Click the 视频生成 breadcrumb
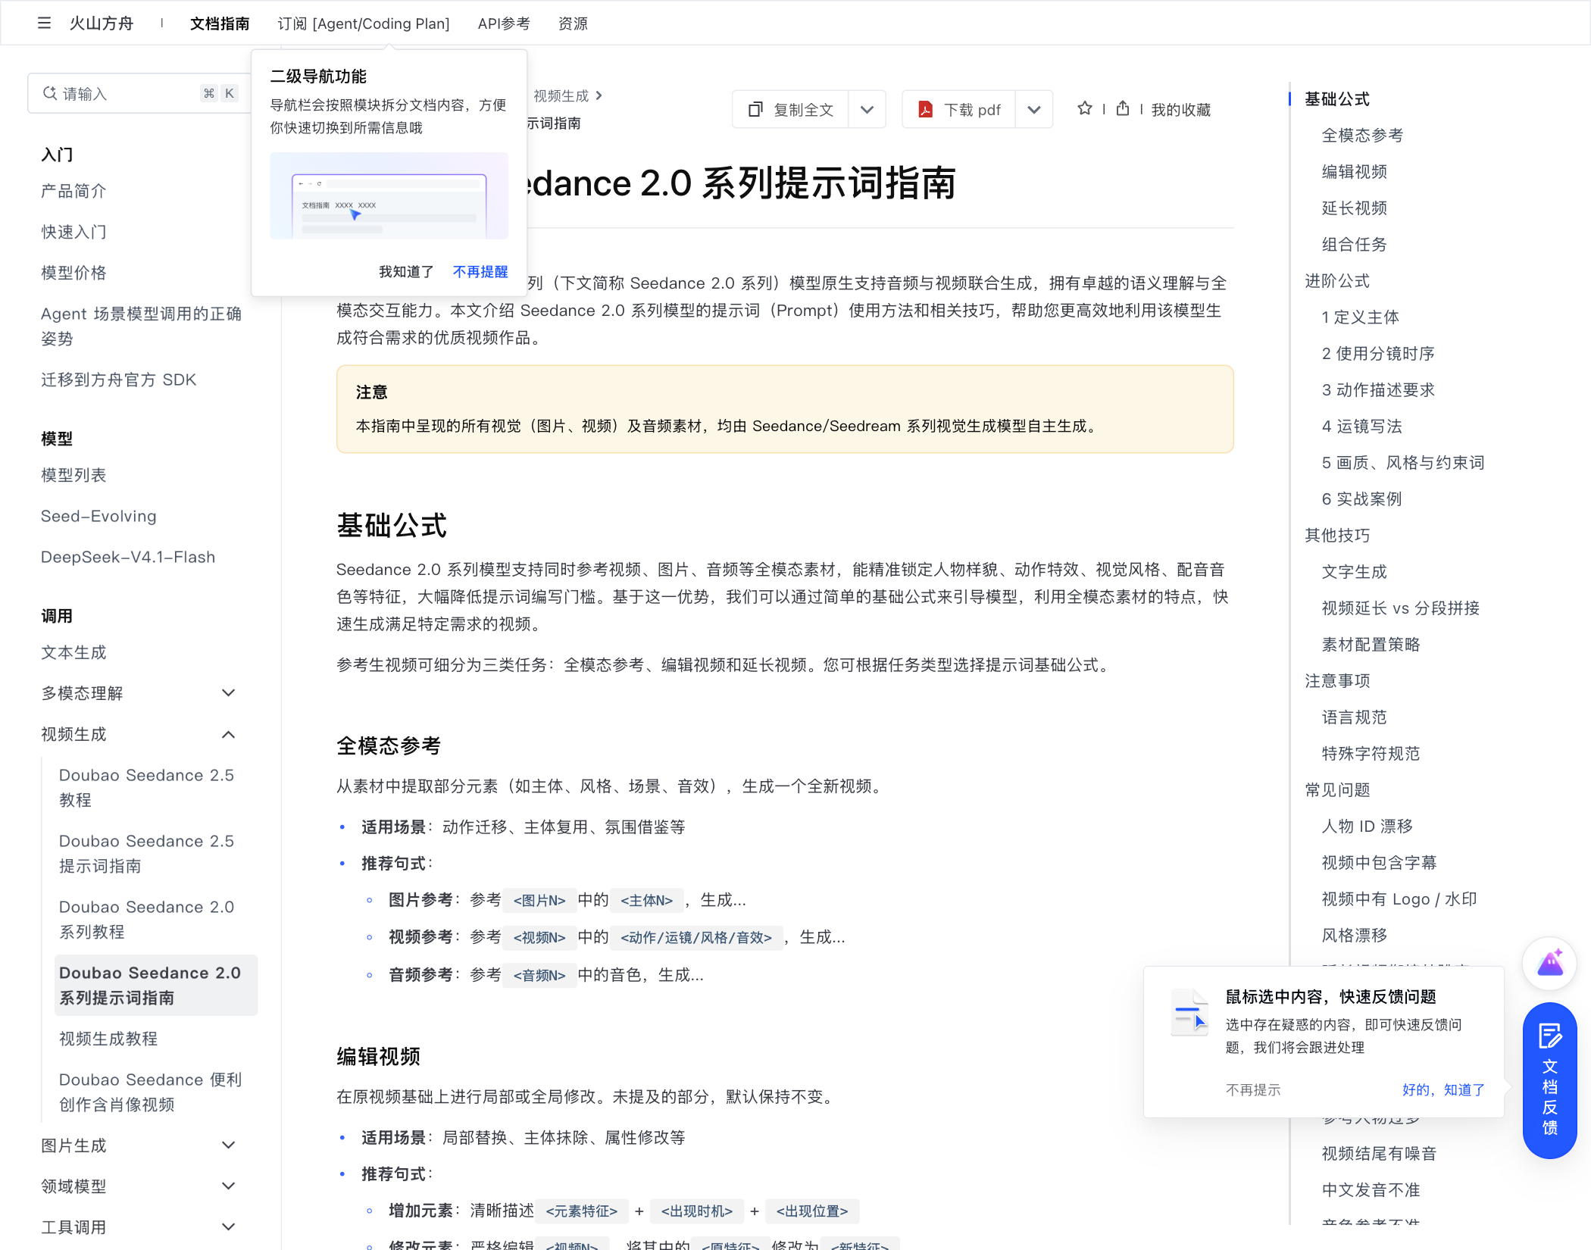The height and width of the screenshot is (1250, 1591). (561, 95)
